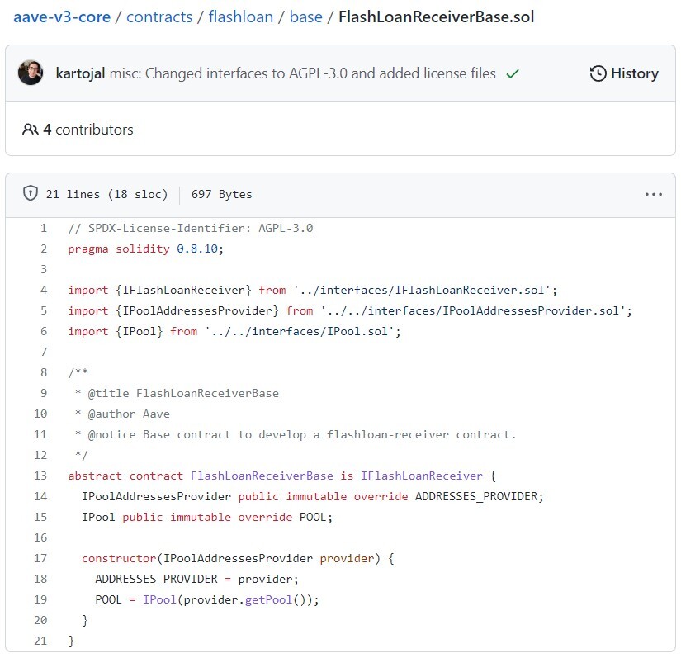This screenshot has height=658, width=681.
Task: Click IFlashLoanReceiver identifier on contract line
Action: pos(421,476)
